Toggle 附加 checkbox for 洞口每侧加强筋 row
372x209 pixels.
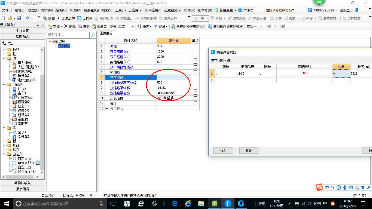pos(195,67)
